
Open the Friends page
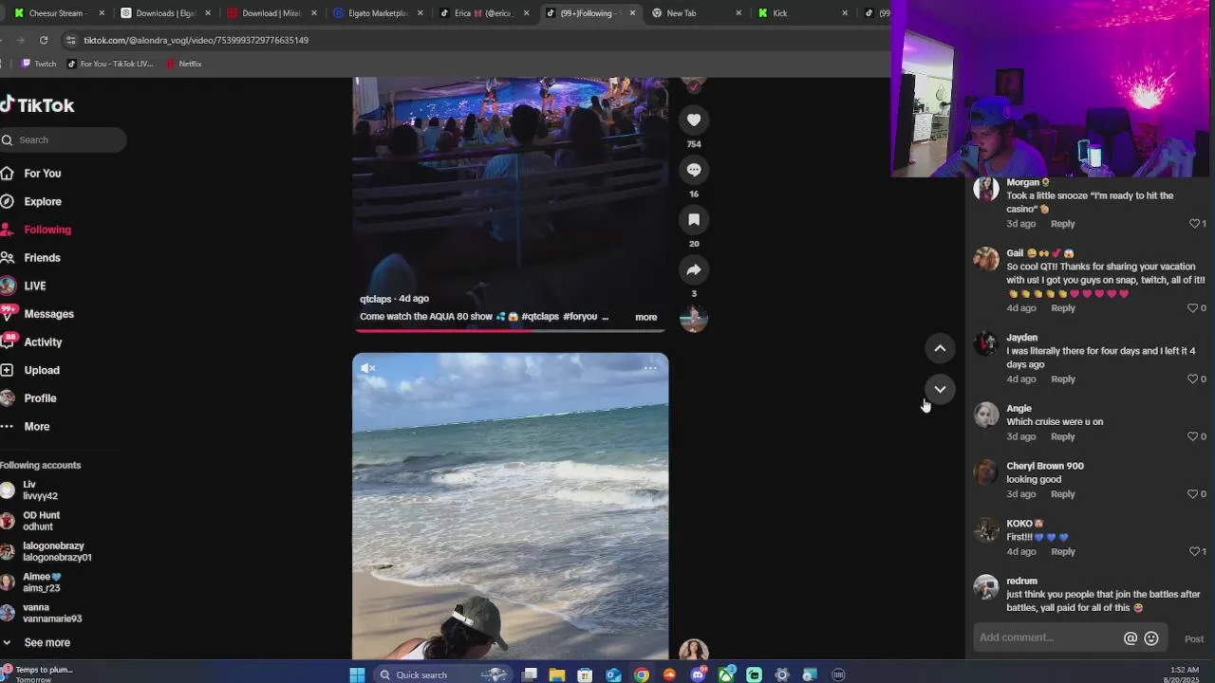click(31, 258)
